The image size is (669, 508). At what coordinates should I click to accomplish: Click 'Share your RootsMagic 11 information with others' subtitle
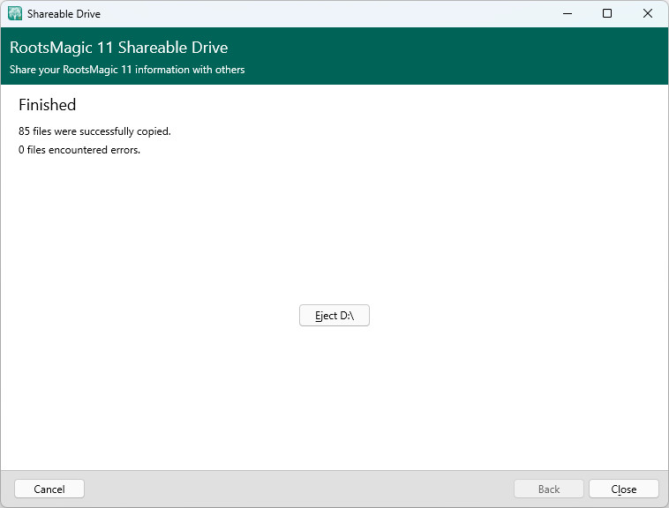pos(127,70)
